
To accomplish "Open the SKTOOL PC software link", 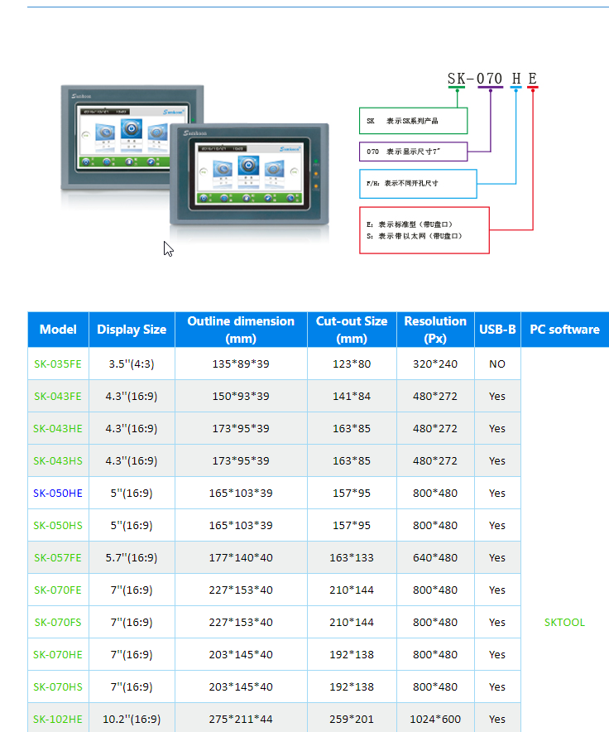I will pyautogui.click(x=564, y=622).
